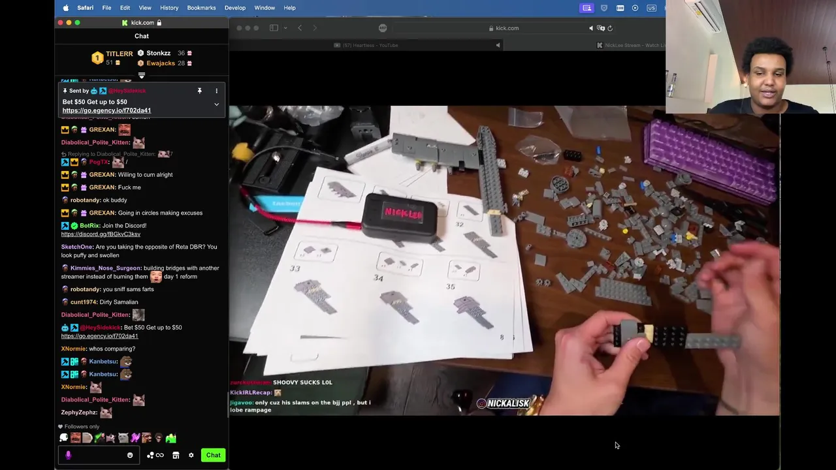Go forward in background Safari window

tap(315, 28)
